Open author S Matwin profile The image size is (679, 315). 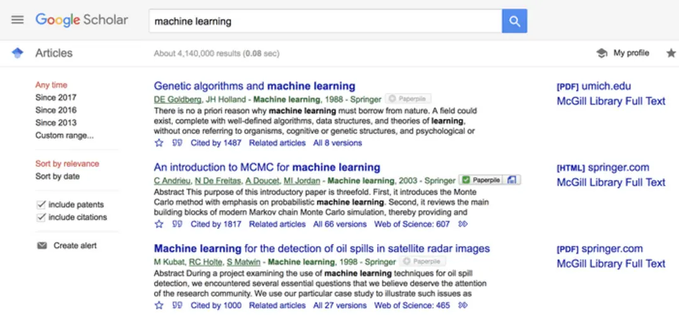point(244,262)
